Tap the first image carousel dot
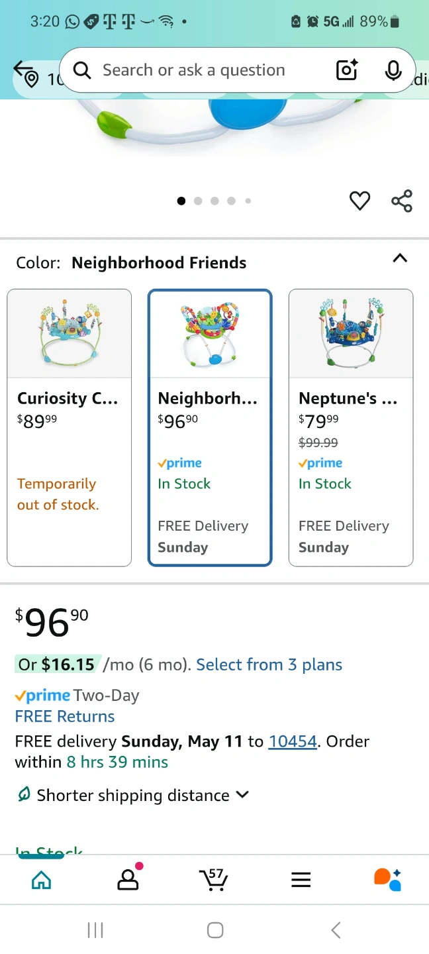Screen dimensions: 429x954 tap(181, 201)
